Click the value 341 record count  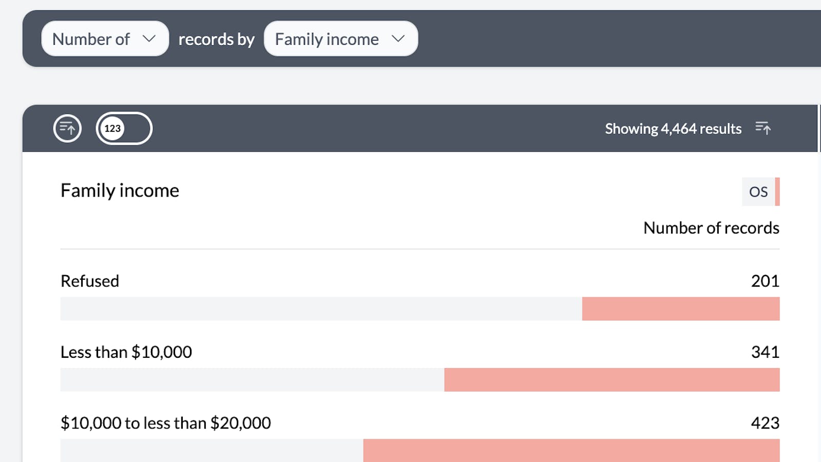[x=765, y=352]
